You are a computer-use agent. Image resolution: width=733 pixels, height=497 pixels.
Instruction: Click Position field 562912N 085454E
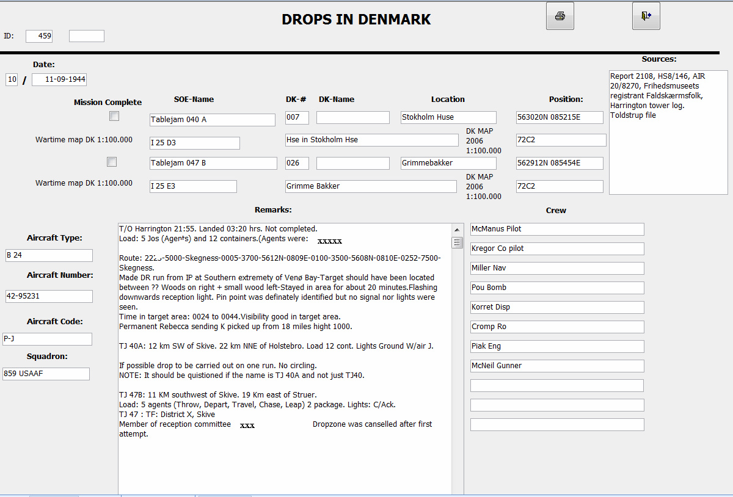pos(560,163)
